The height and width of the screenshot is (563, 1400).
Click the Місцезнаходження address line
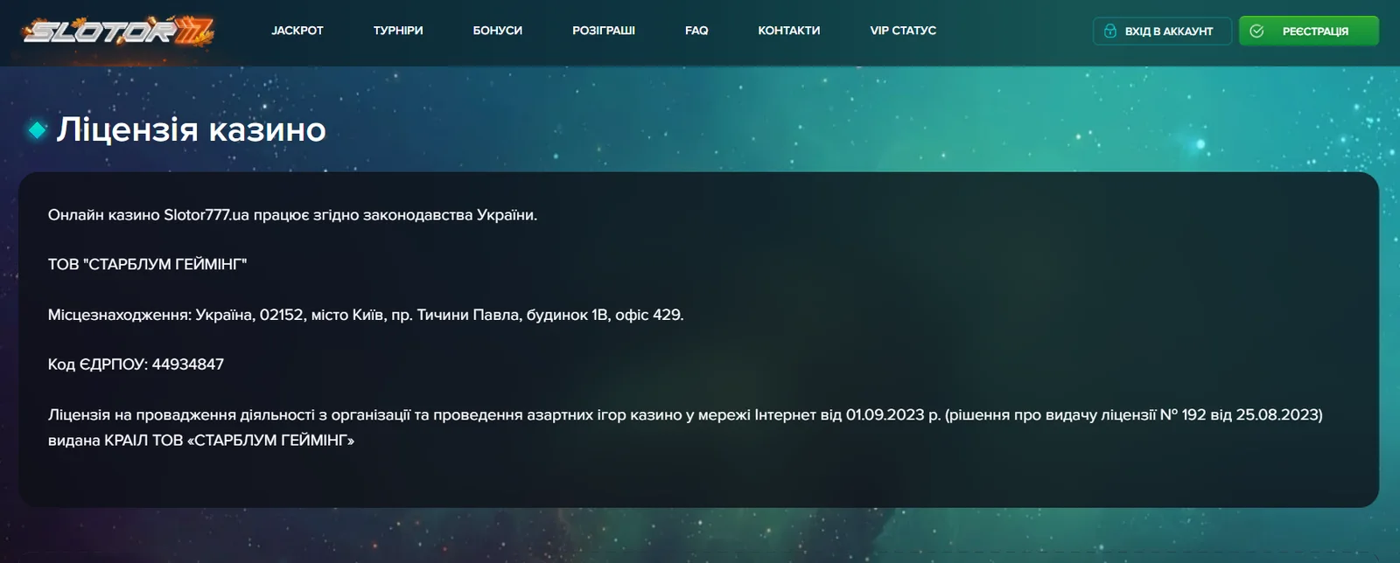(x=366, y=315)
